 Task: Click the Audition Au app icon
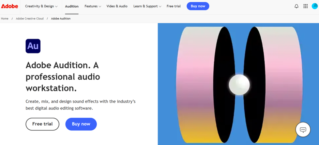(x=33, y=46)
